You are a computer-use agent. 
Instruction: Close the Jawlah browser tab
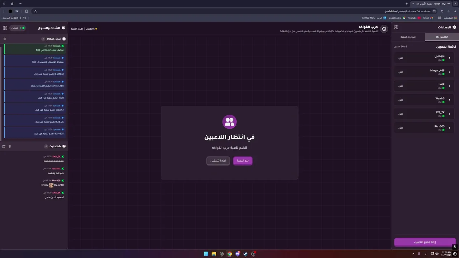pyautogui.click(x=413, y=4)
